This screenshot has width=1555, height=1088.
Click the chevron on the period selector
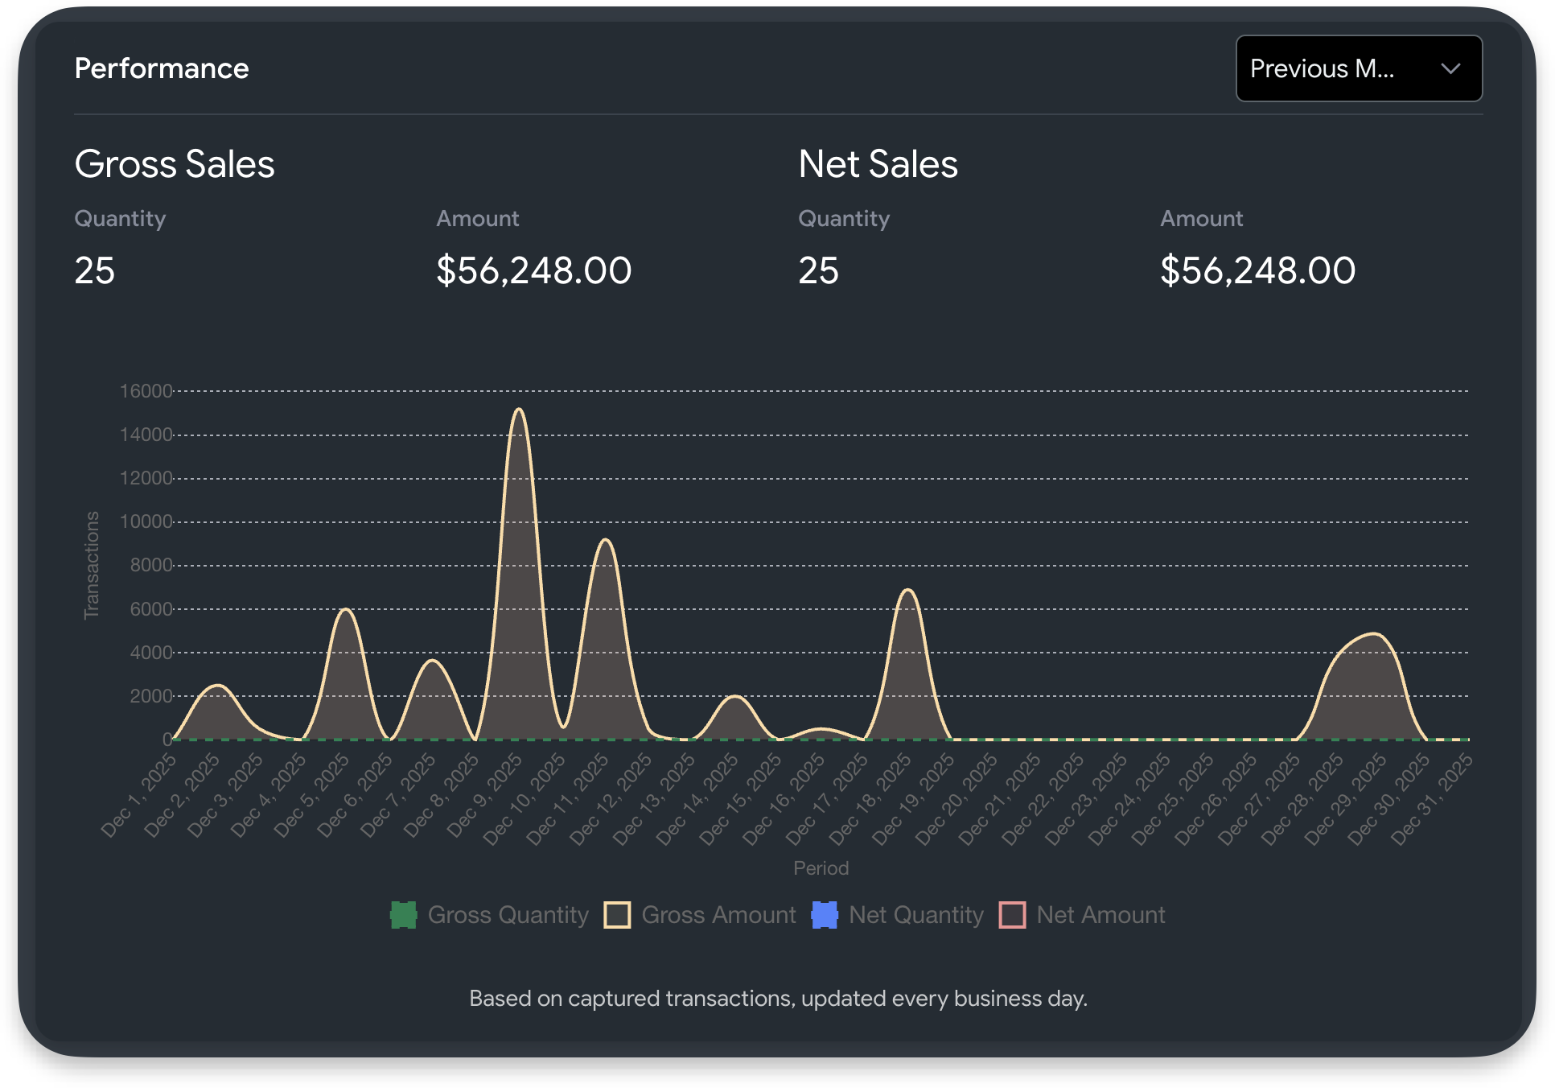click(1450, 69)
